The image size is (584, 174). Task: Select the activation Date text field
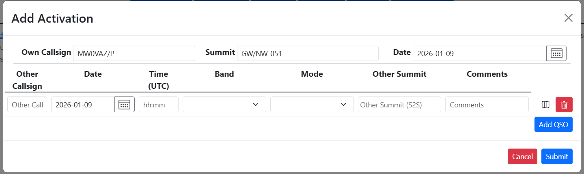(479, 53)
